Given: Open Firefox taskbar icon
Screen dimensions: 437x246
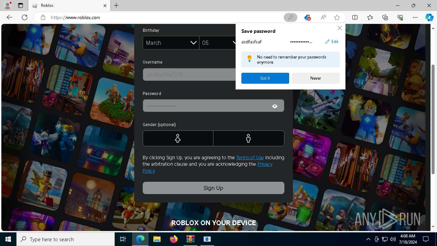Looking at the screenshot, I should [173, 239].
